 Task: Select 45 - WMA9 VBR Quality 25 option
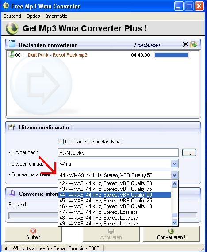pyautogui.click(x=115, y=201)
